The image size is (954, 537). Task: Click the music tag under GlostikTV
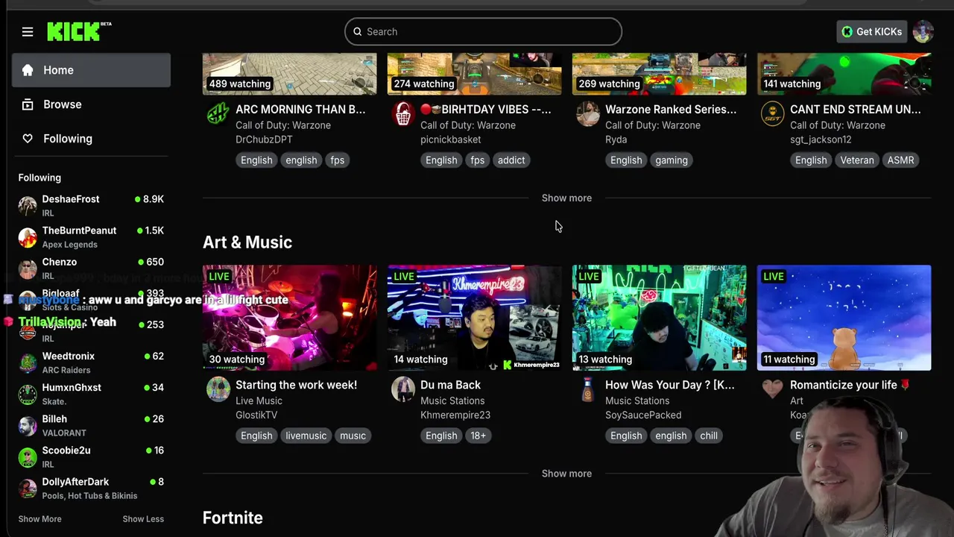pyautogui.click(x=353, y=436)
